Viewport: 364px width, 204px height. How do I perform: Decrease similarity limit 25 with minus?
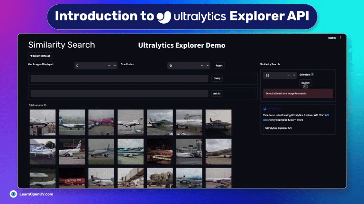288,76
